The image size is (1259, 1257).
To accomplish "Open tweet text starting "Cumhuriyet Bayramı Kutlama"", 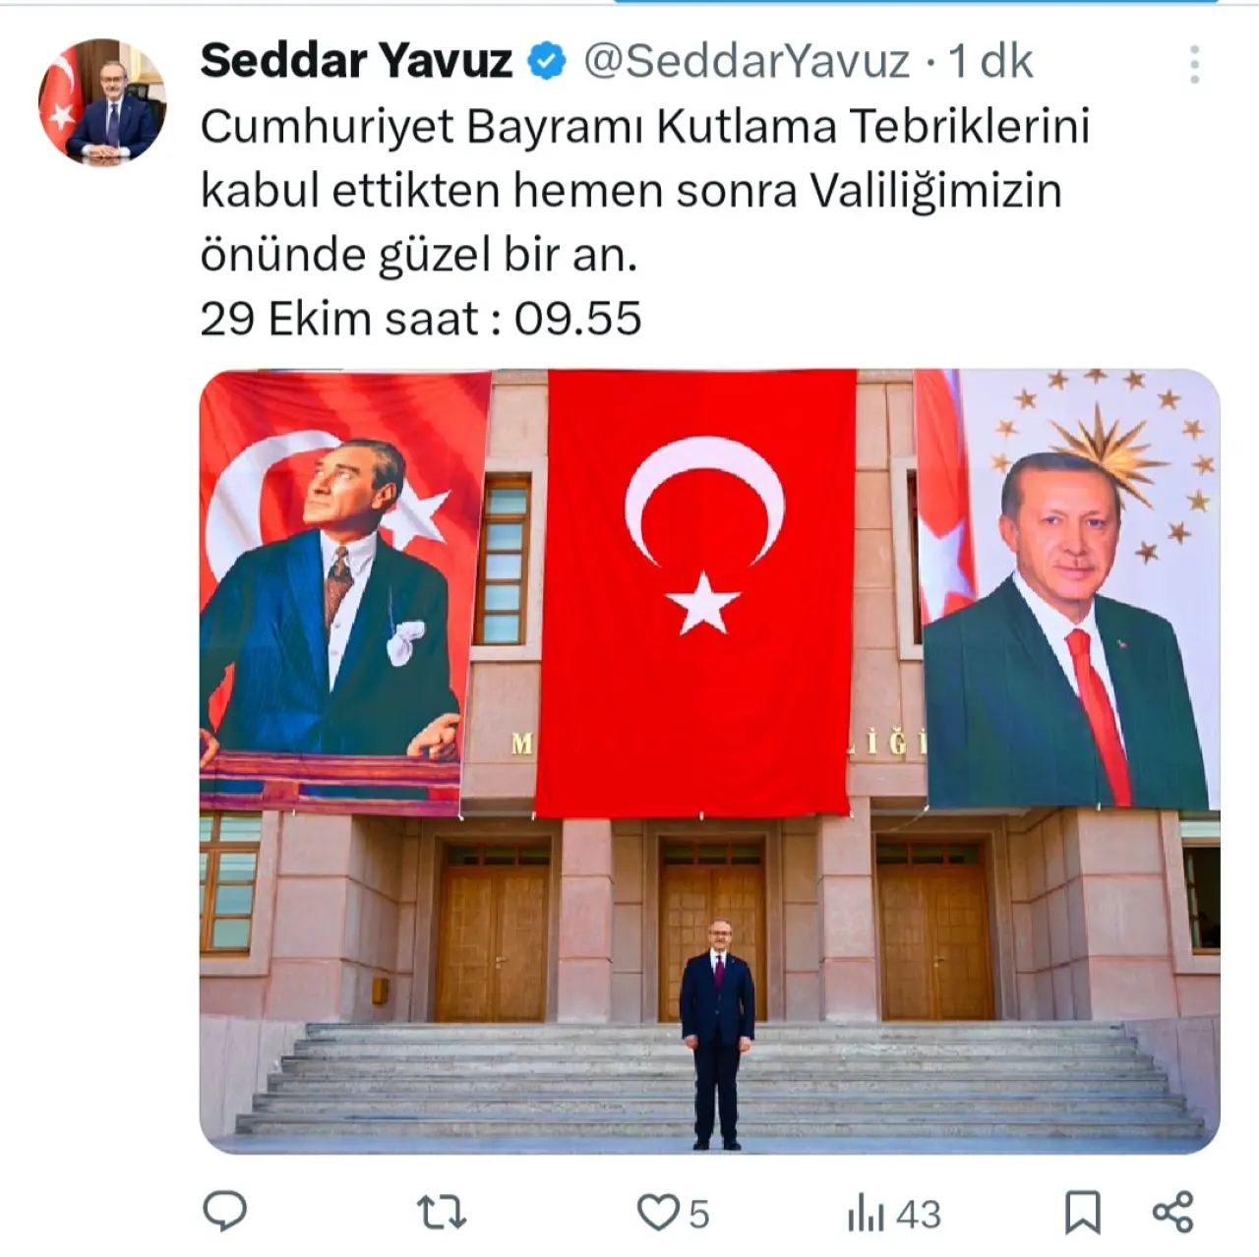I will [645, 190].
